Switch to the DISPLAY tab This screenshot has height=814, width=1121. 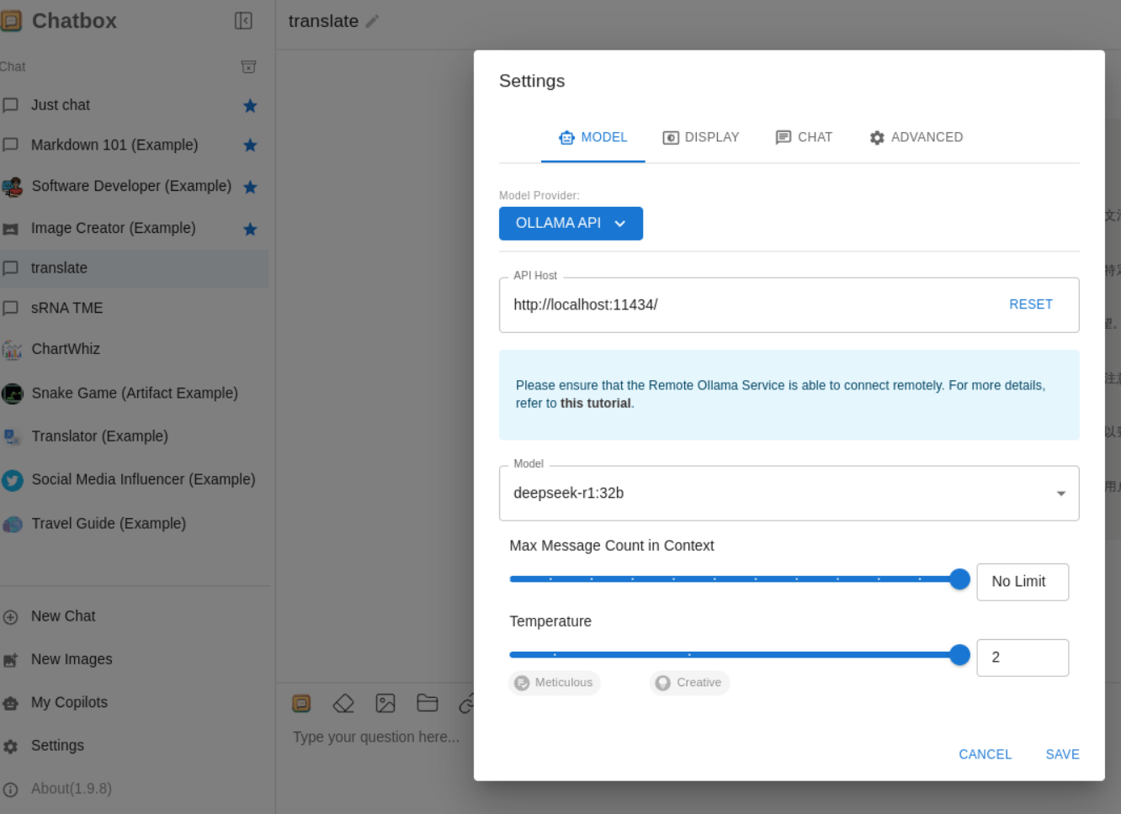[700, 137]
